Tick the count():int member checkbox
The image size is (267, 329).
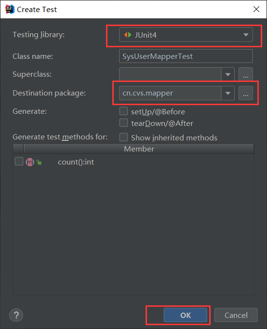[19, 162]
